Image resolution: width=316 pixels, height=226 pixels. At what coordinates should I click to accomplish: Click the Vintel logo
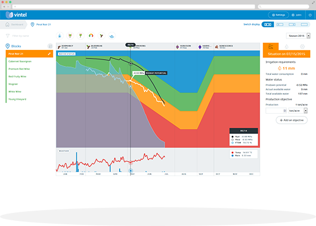(x=16, y=15)
